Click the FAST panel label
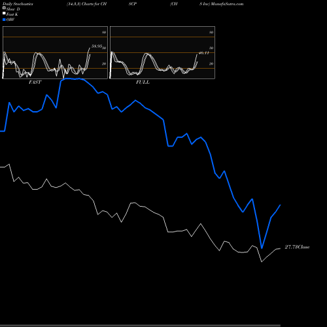Screen dimensions: 327x327 pyautogui.click(x=35, y=82)
